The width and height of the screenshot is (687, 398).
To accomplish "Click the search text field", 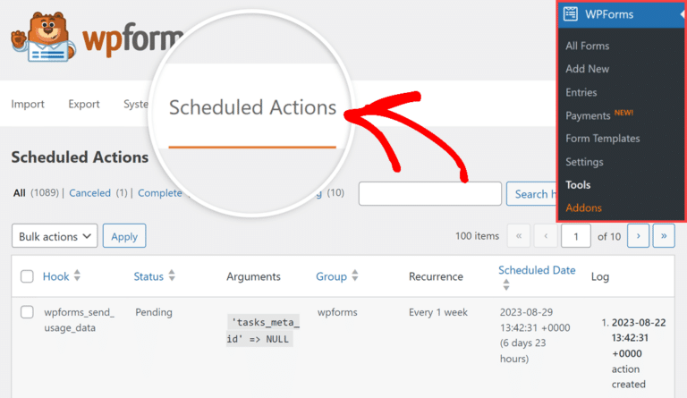I will (429, 193).
